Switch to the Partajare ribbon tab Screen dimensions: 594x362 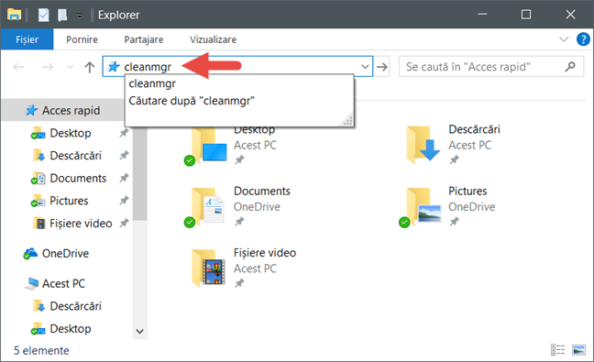click(144, 39)
